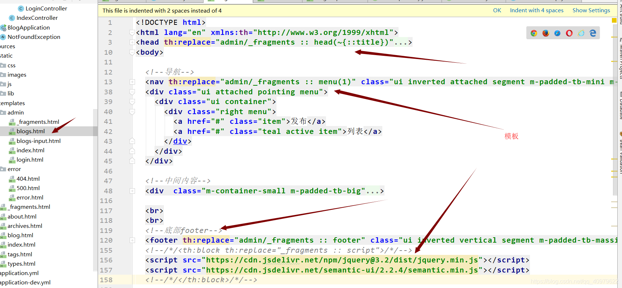
Task: Open archives.html in project tree
Action: (x=25, y=226)
